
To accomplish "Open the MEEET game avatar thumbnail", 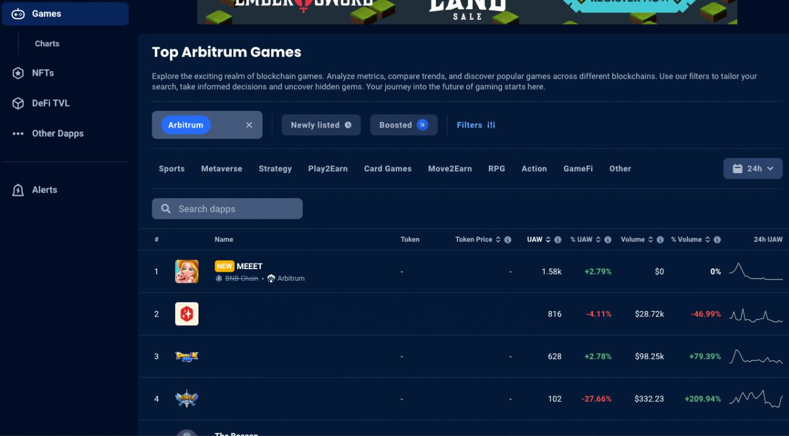I will (187, 272).
